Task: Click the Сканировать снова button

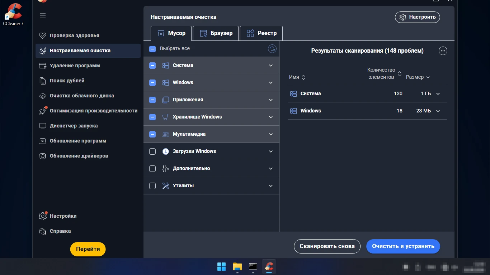Action: 327,246
